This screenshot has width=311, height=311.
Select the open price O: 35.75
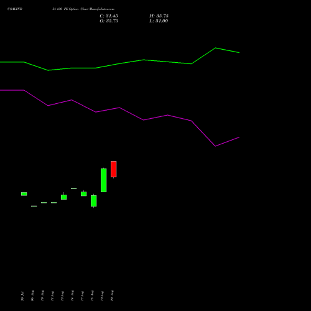pyautogui.click(x=109, y=21)
